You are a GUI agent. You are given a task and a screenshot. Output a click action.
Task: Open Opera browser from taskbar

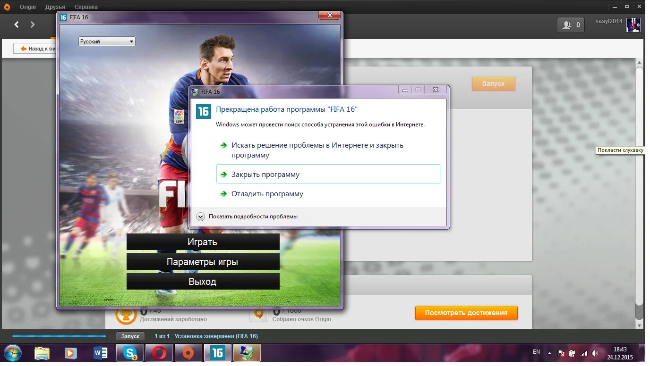point(159,353)
